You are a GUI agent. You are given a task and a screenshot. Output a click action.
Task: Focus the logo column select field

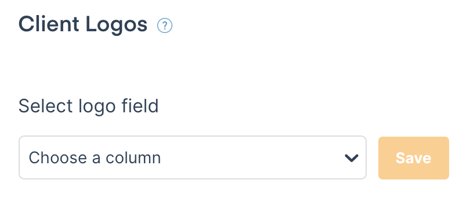pos(193,157)
